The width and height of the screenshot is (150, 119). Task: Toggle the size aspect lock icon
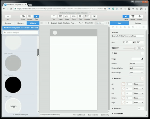point(133,42)
